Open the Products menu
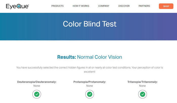This screenshot has width=177, height=103. pyautogui.click(x=57, y=6)
